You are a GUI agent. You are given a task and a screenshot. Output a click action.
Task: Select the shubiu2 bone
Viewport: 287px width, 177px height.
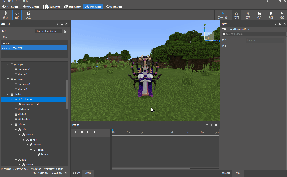click(22, 74)
